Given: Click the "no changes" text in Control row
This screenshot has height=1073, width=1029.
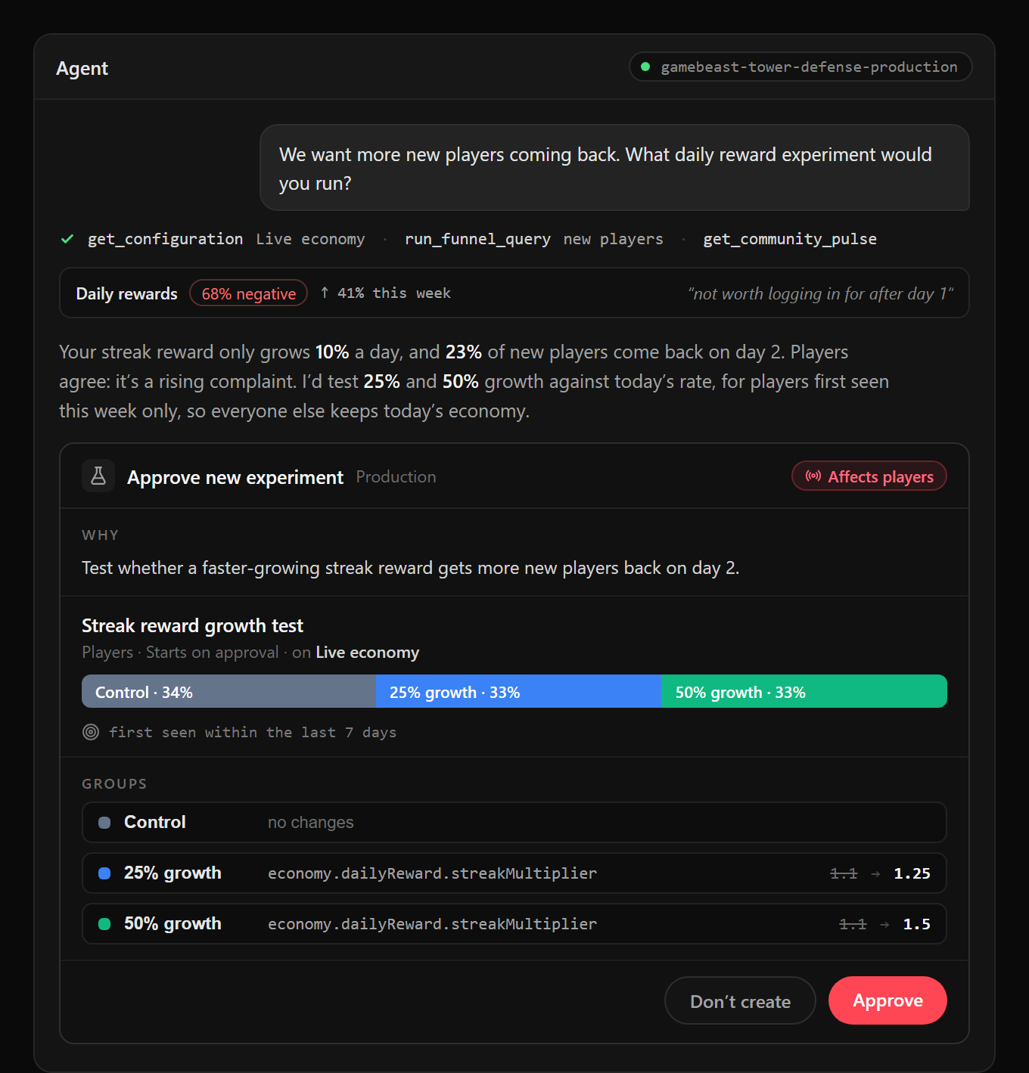Looking at the screenshot, I should pos(310,823).
